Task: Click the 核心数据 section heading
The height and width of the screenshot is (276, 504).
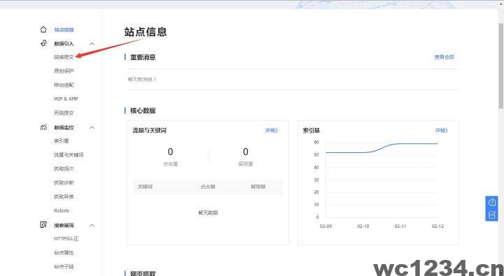Action: point(143,110)
